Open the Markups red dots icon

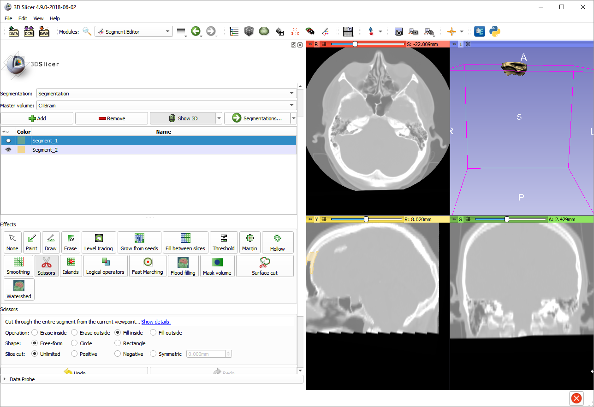point(295,31)
